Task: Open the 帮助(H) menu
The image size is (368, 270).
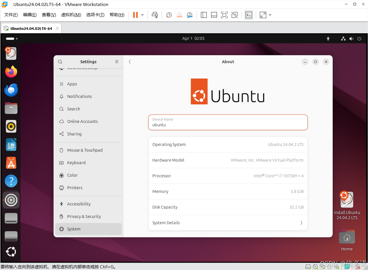Action: click(117, 15)
